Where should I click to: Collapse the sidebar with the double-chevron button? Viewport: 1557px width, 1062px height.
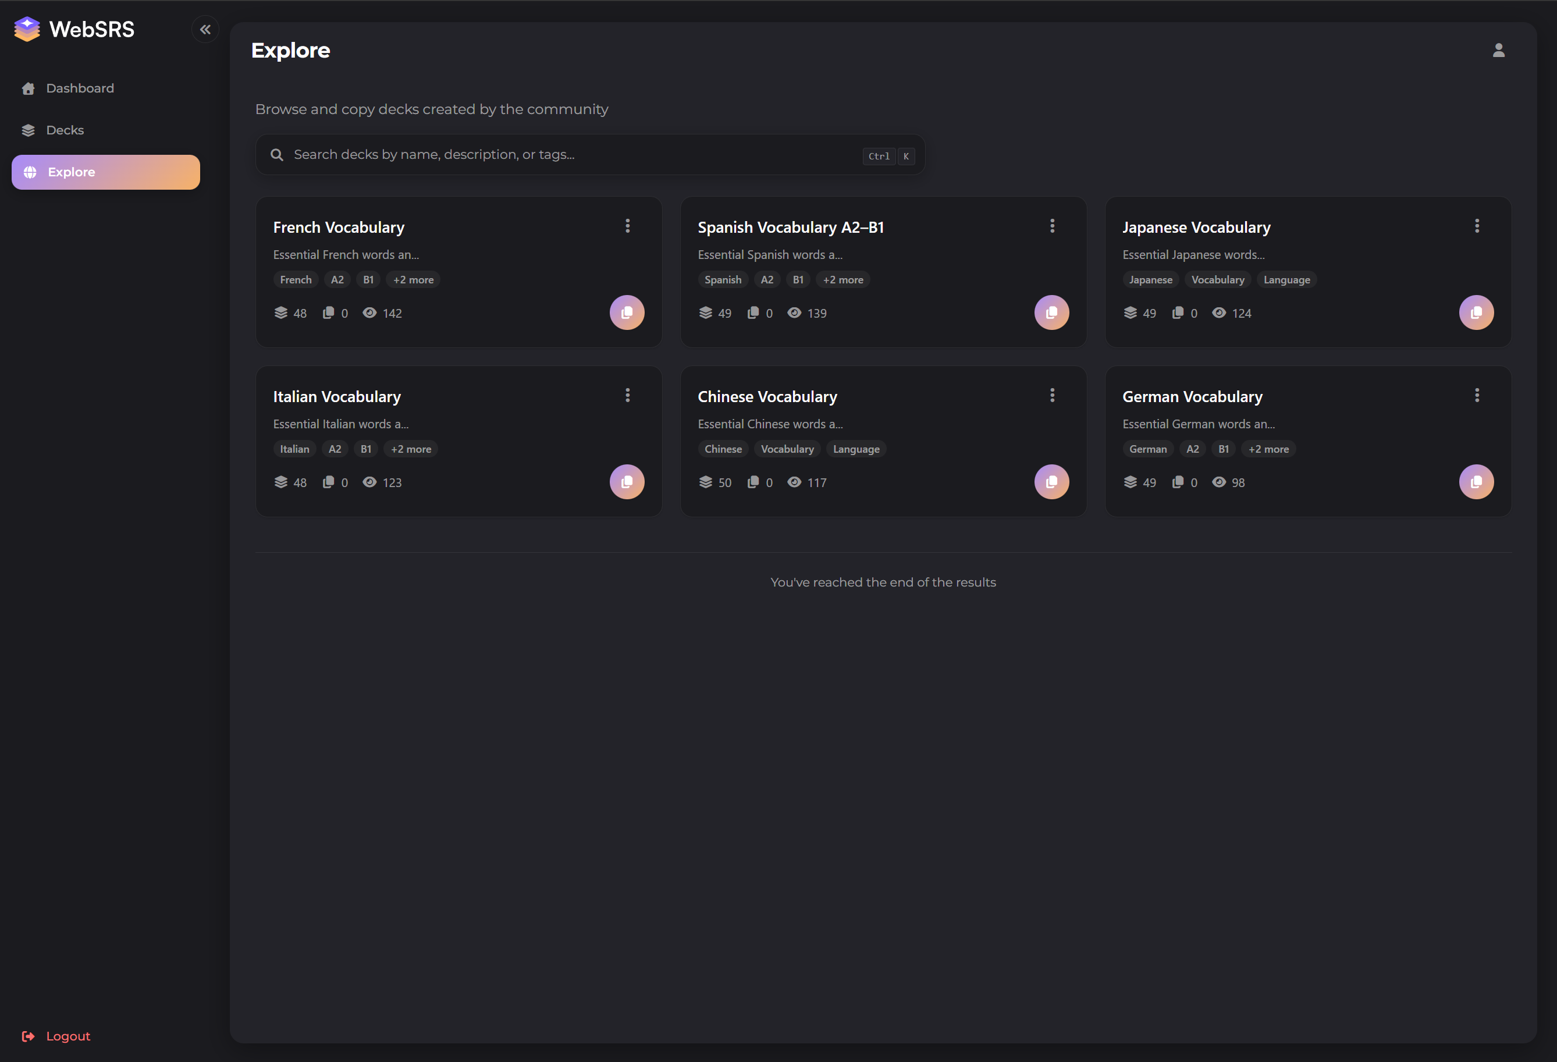(205, 30)
